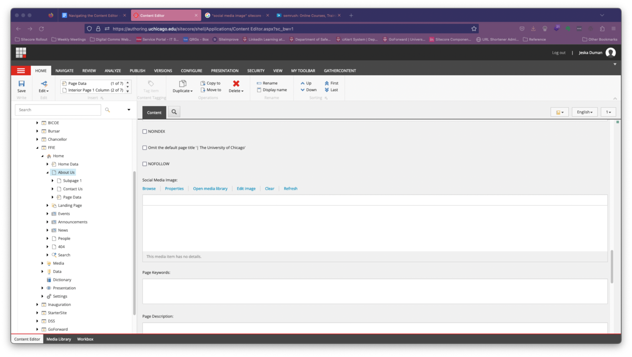
Task: Switch to the PUBLISH ribbon tab
Action: [137, 70]
